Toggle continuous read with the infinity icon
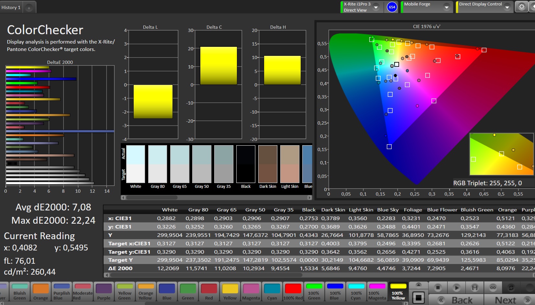The image size is (535, 305). (493, 287)
